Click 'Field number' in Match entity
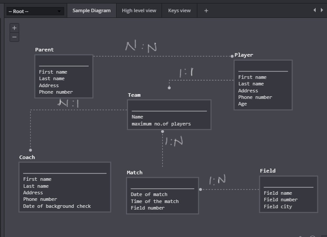This screenshot has height=237, width=327. click(x=148, y=208)
